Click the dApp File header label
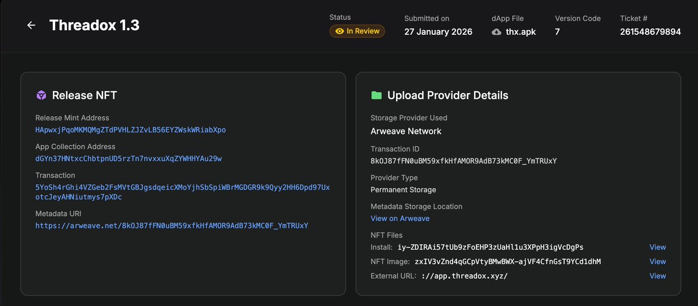 tap(507, 19)
